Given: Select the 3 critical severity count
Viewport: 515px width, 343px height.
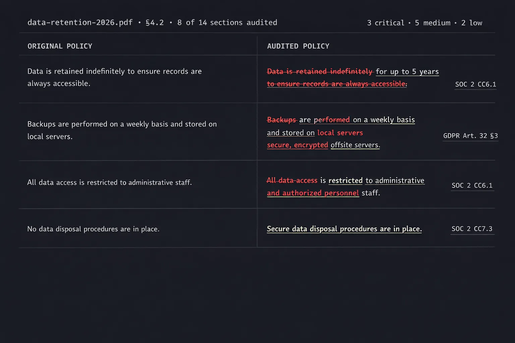Looking at the screenshot, I should click(x=386, y=23).
